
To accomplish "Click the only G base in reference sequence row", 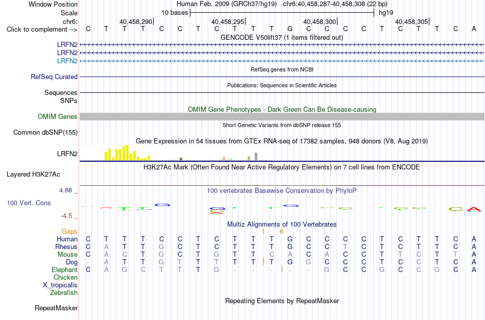I will click(290, 29).
